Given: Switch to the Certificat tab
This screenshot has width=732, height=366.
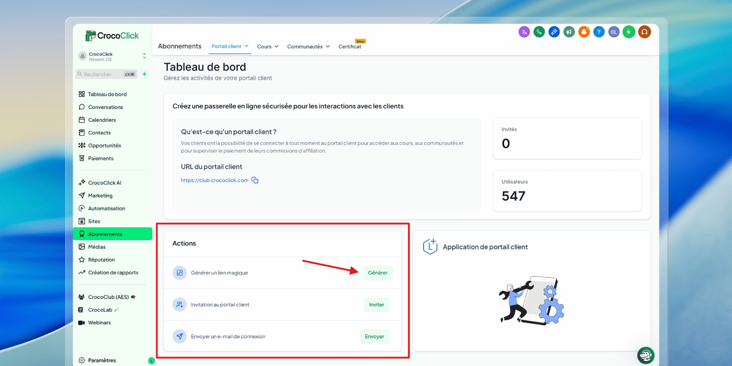Looking at the screenshot, I should (350, 47).
